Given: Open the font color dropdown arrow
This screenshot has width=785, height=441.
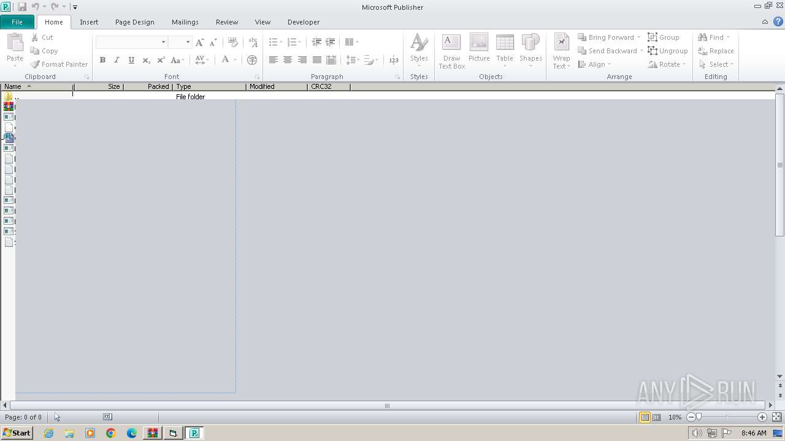Looking at the screenshot, I should (x=235, y=60).
